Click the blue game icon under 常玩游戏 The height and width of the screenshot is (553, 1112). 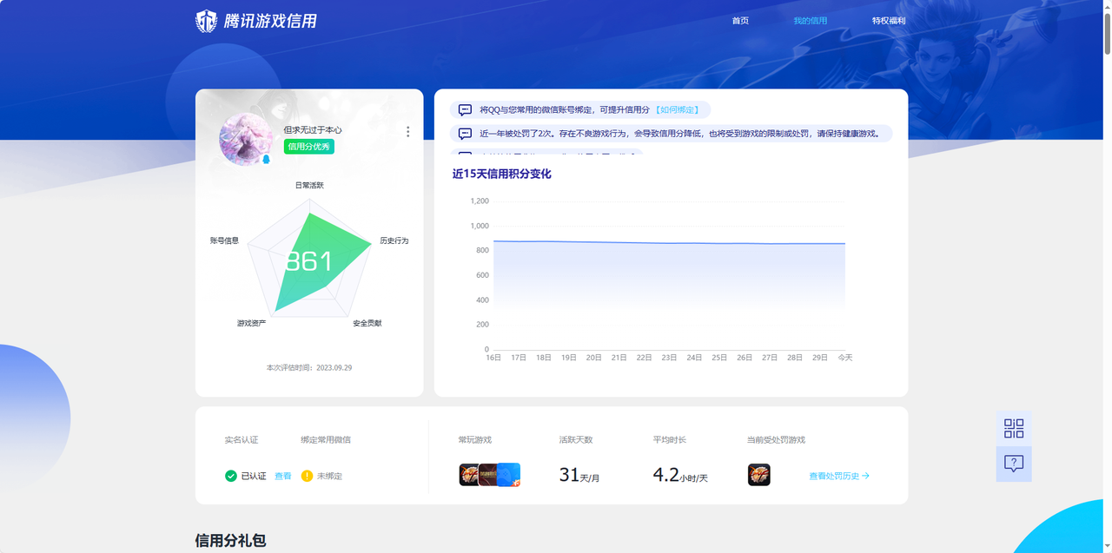coord(509,475)
